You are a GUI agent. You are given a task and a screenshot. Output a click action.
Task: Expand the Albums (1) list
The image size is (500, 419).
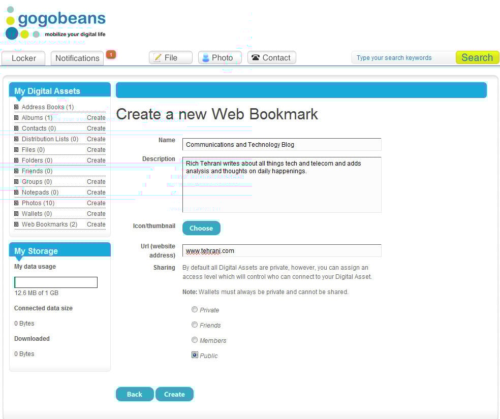pyautogui.click(x=37, y=118)
